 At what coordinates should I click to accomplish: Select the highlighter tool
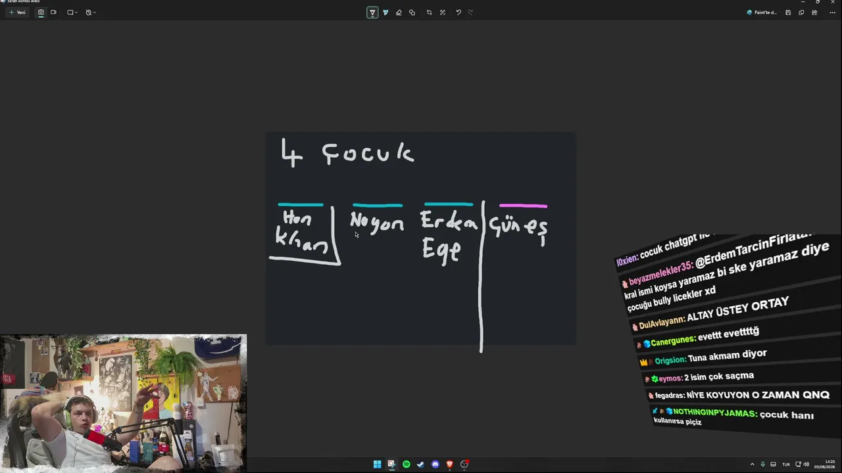click(385, 12)
